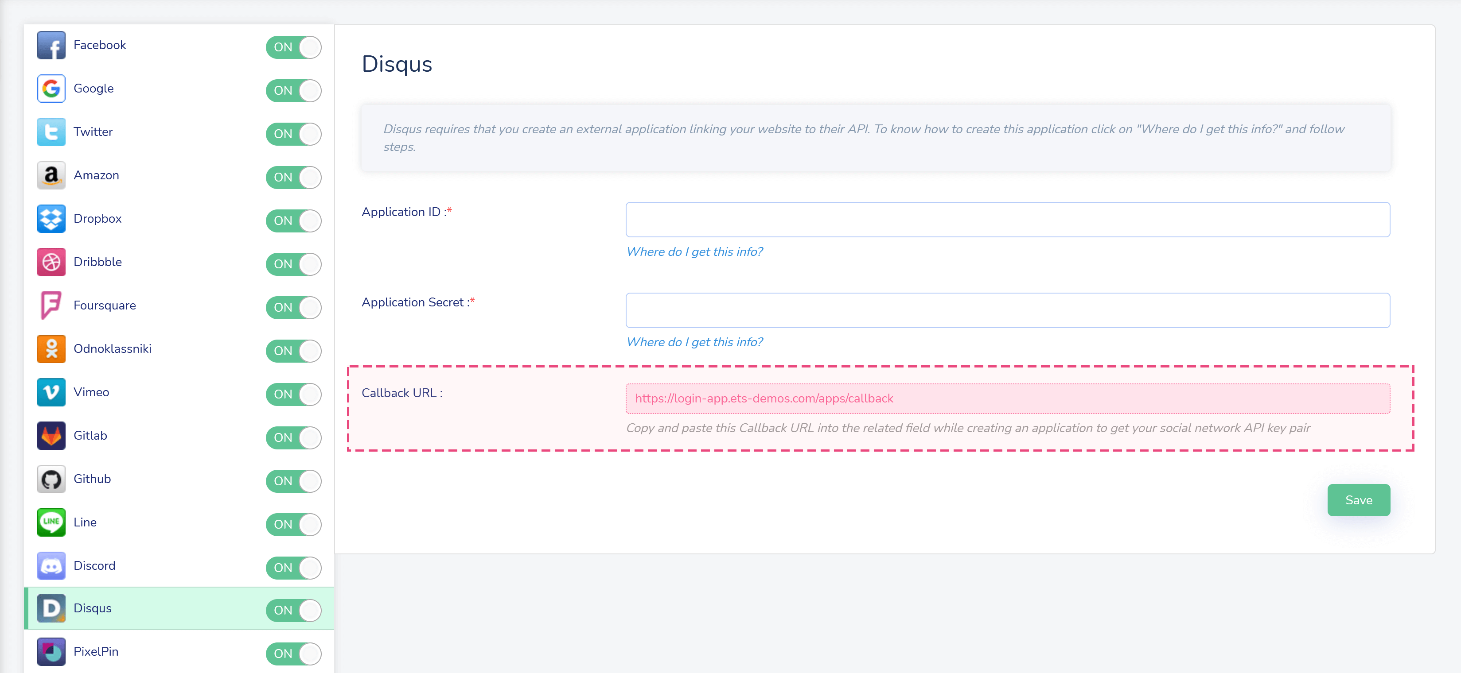The image size is (1461, 673).
Task: Save the Disqus settings
Action: click(x=1358, y=500)
